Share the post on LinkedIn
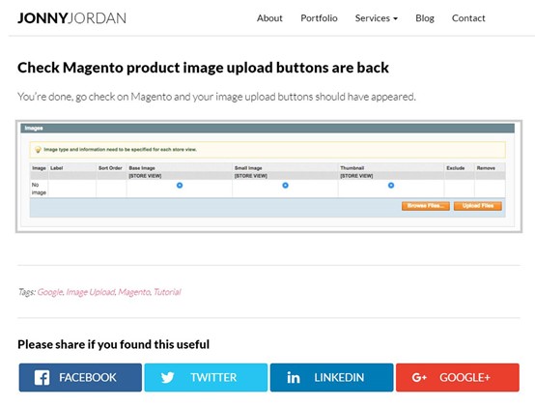535x407 pixels. click(x=331, y=377)
